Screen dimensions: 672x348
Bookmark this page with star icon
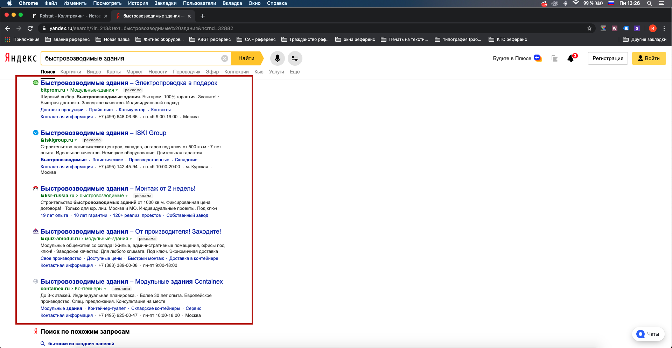(x=589, y=28)
